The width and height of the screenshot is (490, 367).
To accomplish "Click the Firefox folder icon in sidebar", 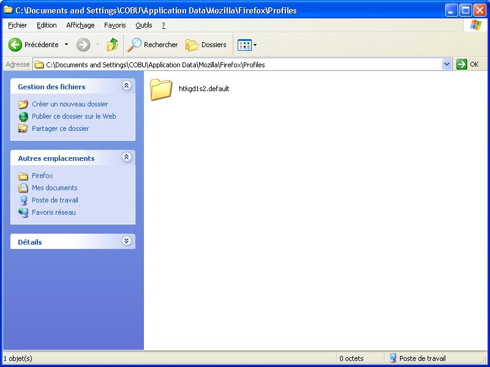I will tap(23, 176).
